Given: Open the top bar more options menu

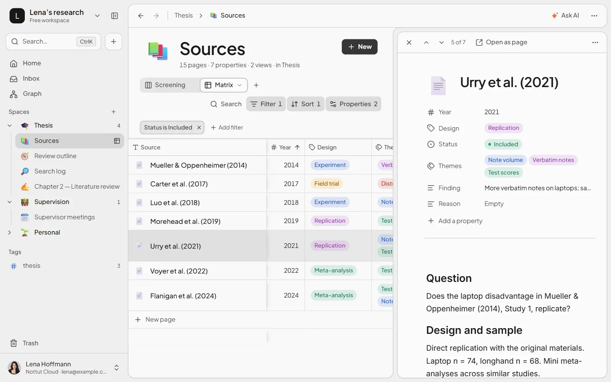Looking at the screenshot, I should [x=594, y=16].
